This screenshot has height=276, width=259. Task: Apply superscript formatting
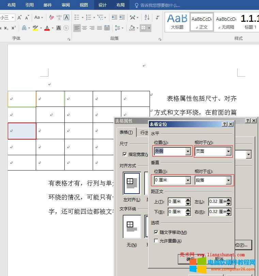tap(14, 28)
